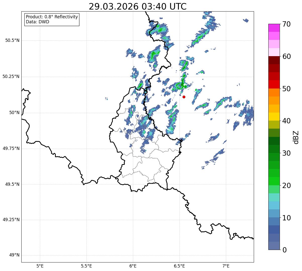Click the Product: 0.8° Reflectivity label
The image size is (302, 271).
pos(52,17)
